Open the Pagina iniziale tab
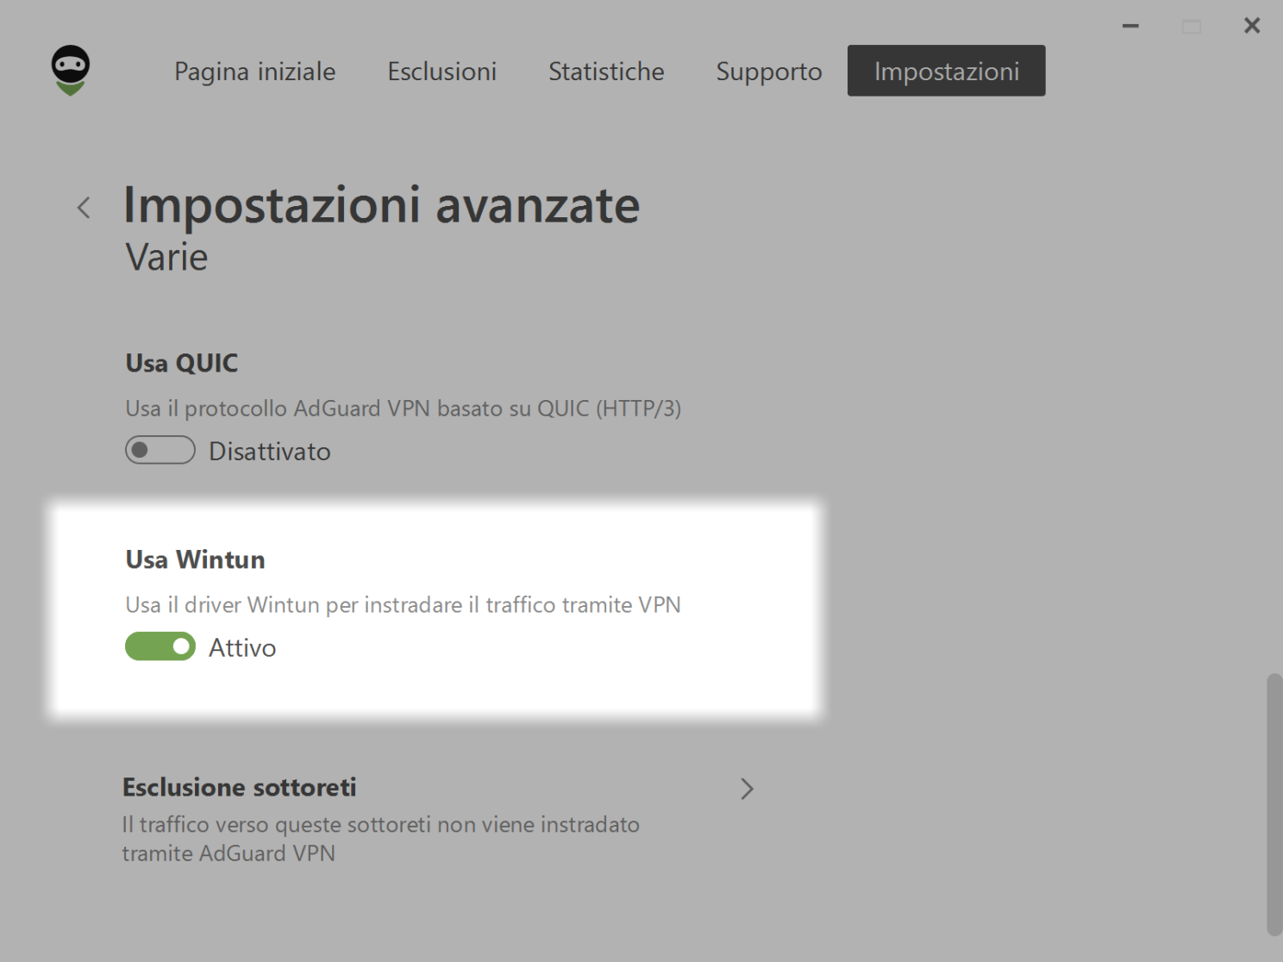 254,72
